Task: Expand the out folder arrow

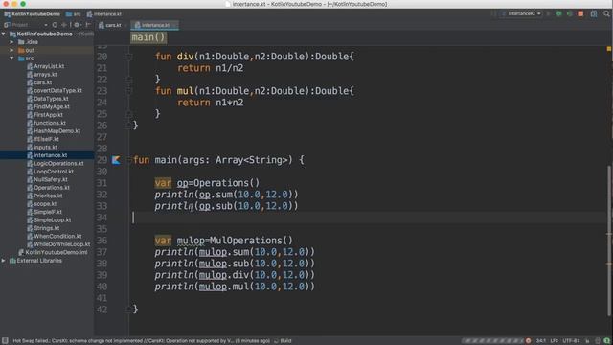Action: (11, 50)
